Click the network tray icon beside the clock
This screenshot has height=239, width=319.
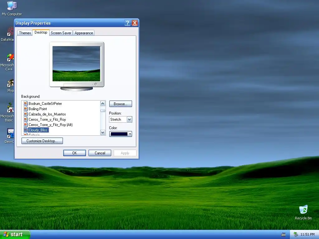[296, 234]
